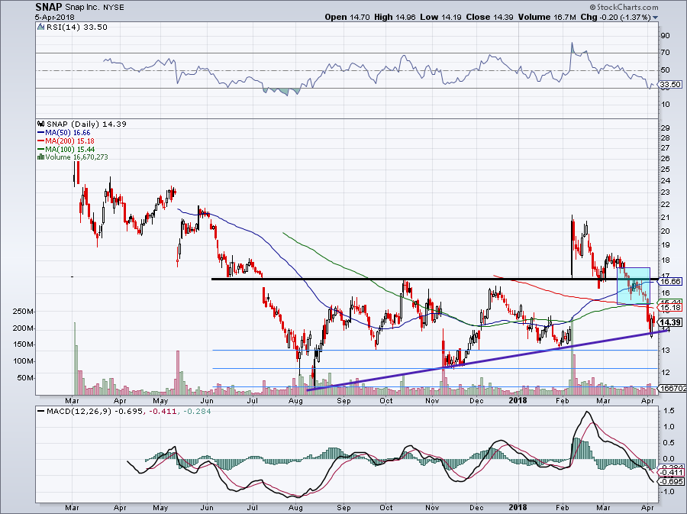Viewport: 687px width, 514px height.
Task: Click the 1.5 level on MACD axis
Action: coord(668,411)
